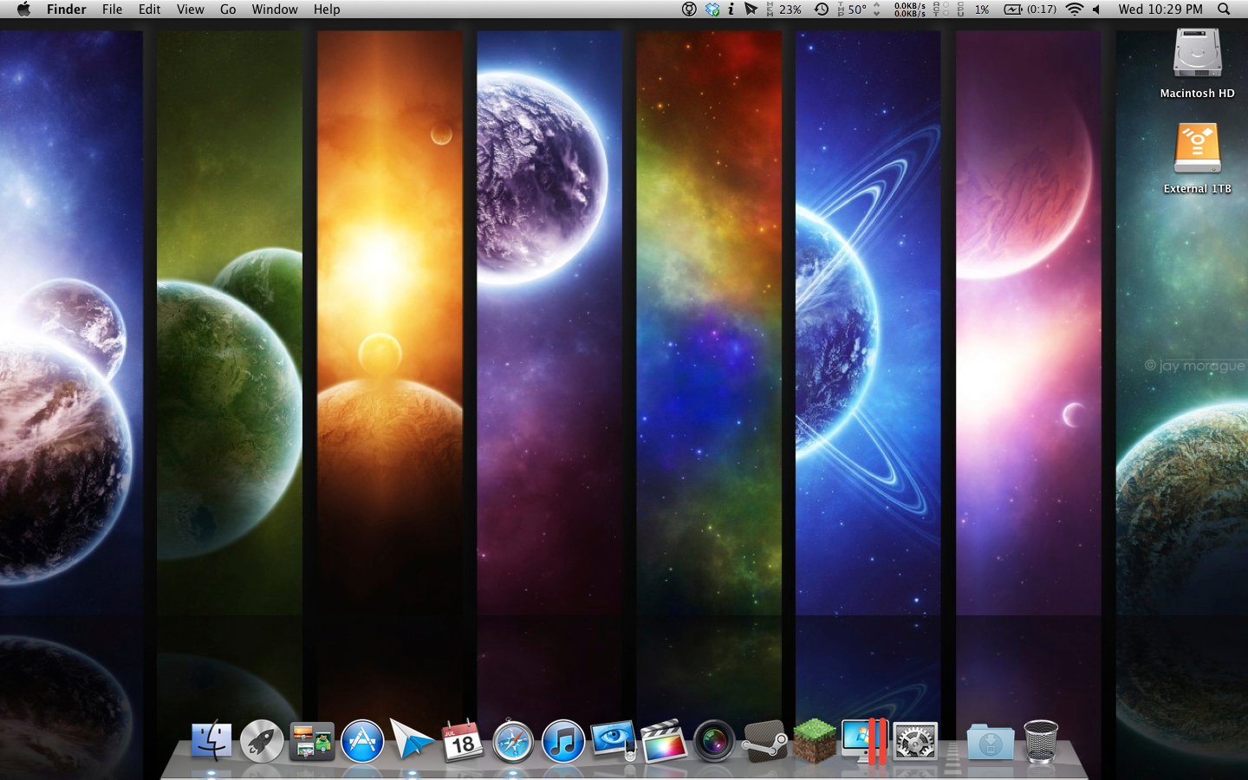1248x780 pixels.
Task: Click the Wed 10:29 PM clock
Action: (1160, 10)
